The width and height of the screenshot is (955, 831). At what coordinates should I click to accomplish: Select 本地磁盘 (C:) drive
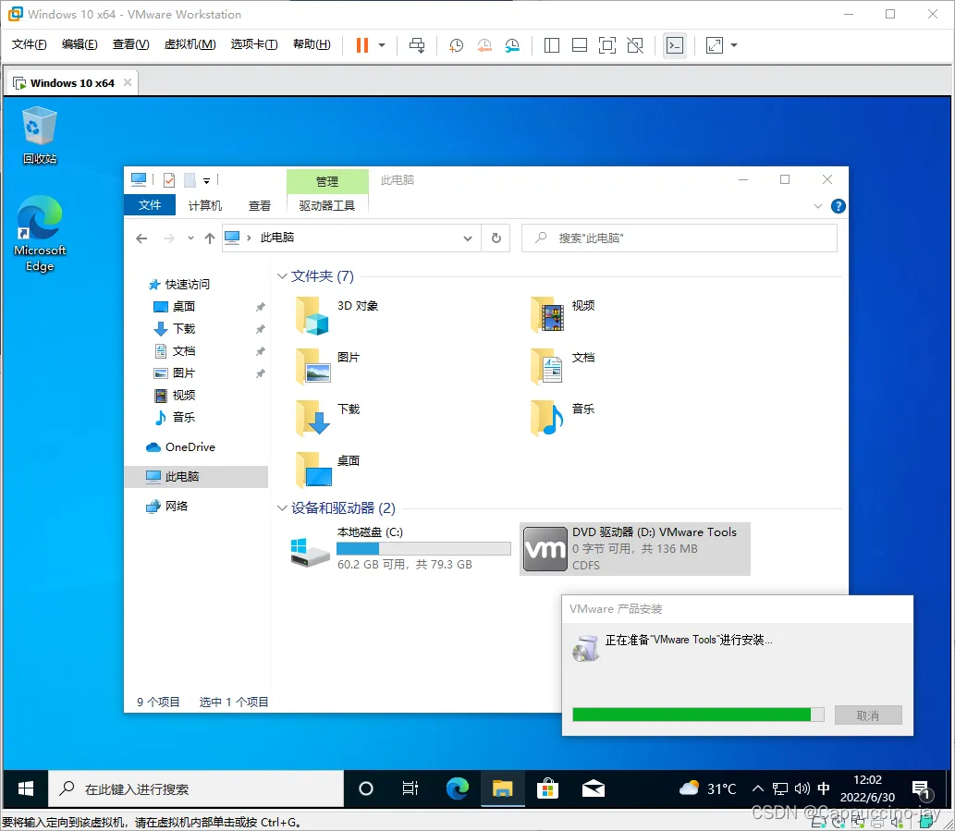pyautogui.click(x=400, y=548)
